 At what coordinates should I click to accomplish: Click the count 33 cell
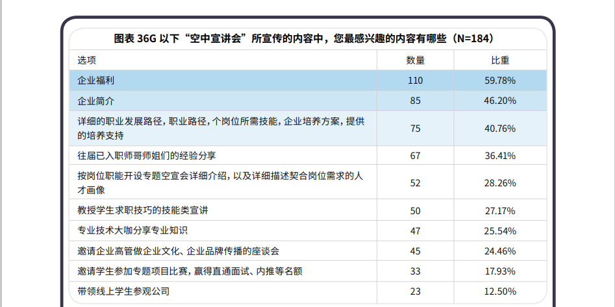click(416, 271)
